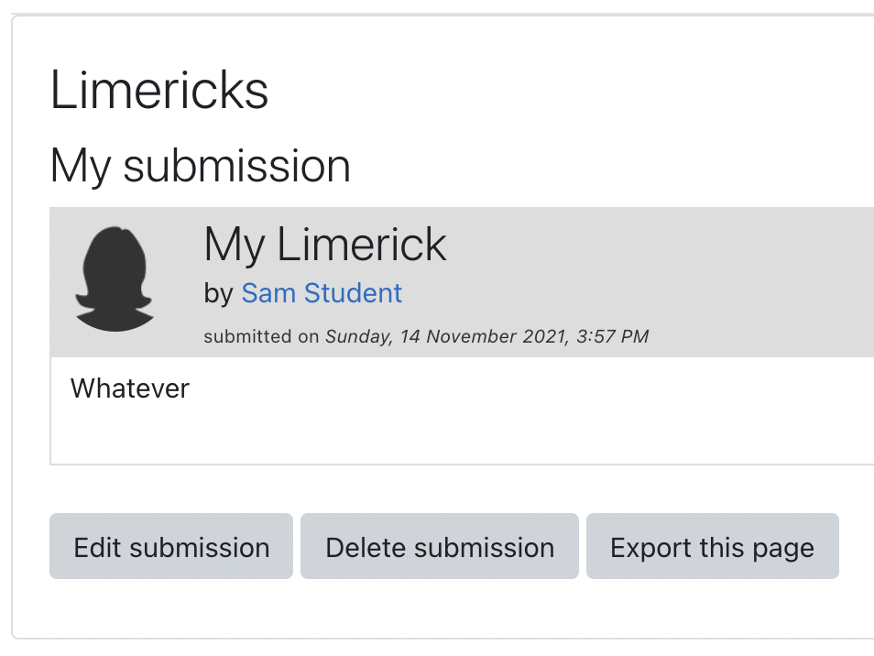This screenshot has width=874, height=656.
Task: Click the Delete submission button
Action: click(x=439, y=546)
